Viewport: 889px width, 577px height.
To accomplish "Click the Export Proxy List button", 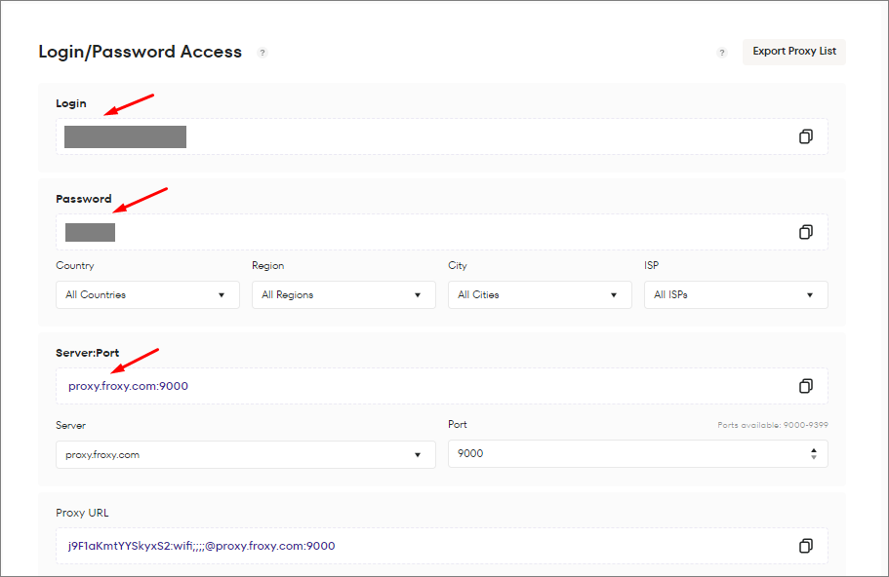I will [793, 52].
